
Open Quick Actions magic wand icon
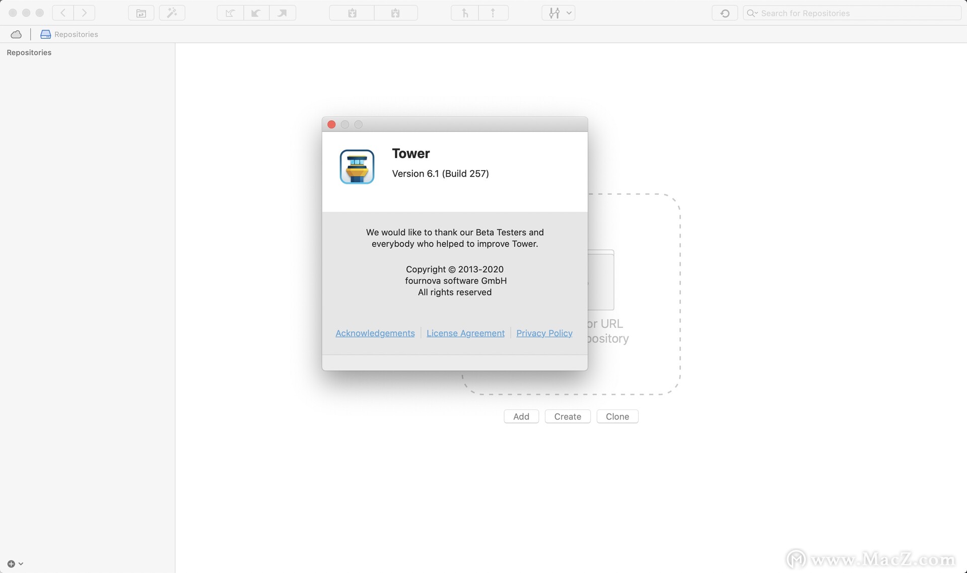coord(172,13)
